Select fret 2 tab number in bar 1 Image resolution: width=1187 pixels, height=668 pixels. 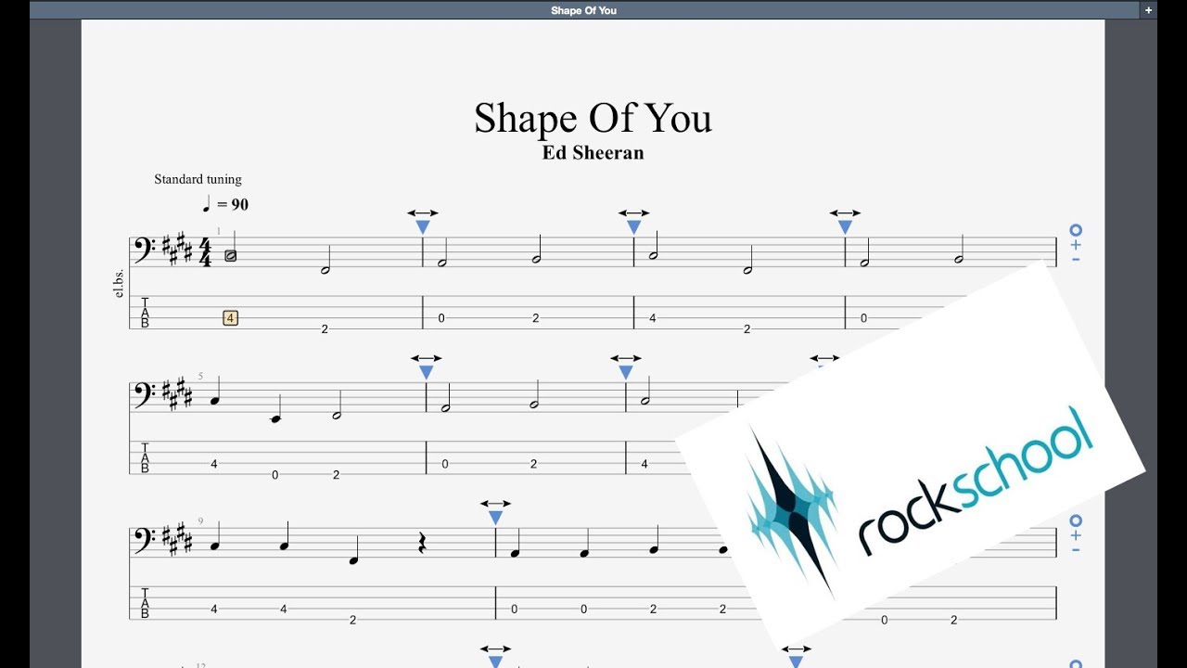coord(325,329)
